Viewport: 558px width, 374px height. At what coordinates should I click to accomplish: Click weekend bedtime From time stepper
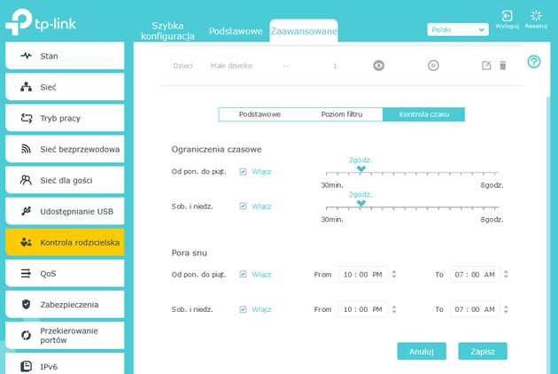[x=394, y=309]
